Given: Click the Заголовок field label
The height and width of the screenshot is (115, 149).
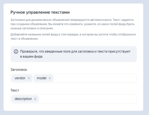Looking at the screenshot, I should tap(19, 70).
